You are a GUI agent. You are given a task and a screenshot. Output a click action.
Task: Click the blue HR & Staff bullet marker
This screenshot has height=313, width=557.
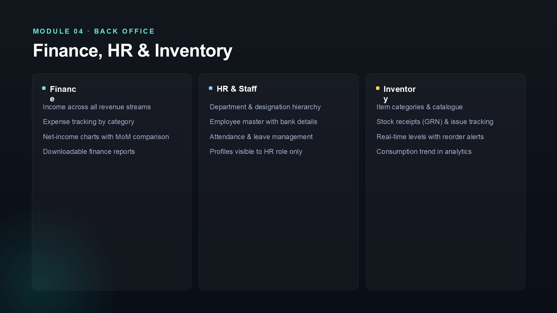[211, 88]
